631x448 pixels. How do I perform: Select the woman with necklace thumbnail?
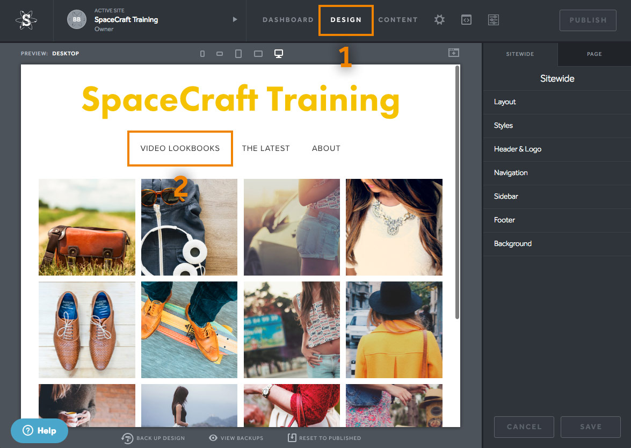pos(394,227)
